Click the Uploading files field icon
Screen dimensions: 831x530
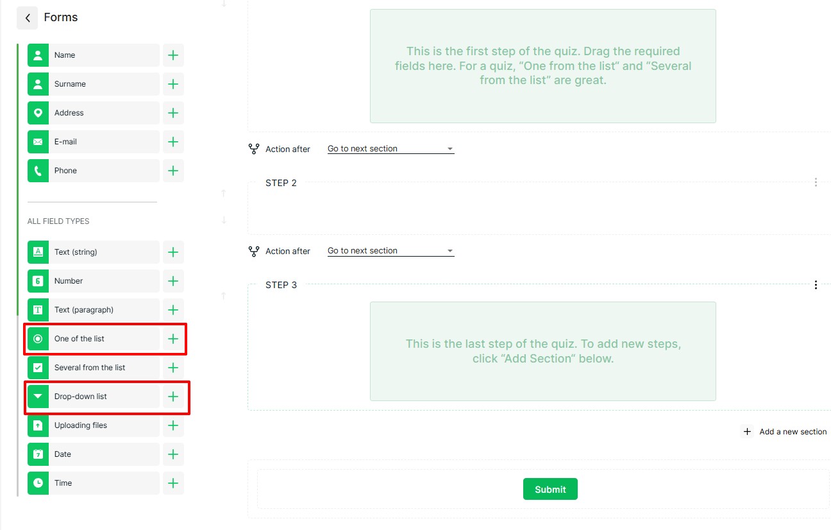pos(38,425)
